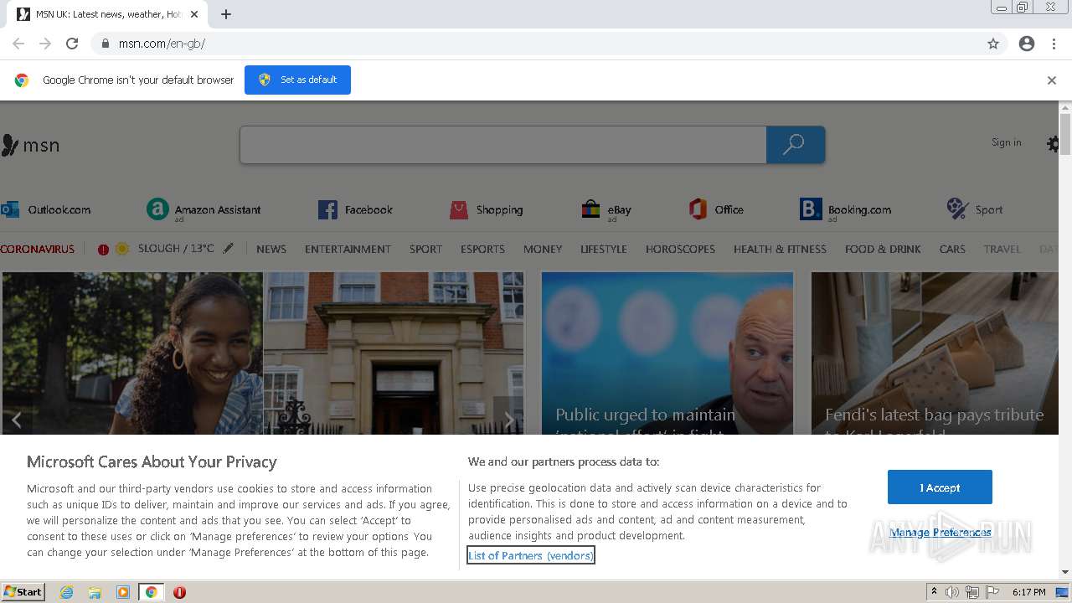Open the ESPORTS menu item
The image size is (1072, 603).
tap(482, 249)
